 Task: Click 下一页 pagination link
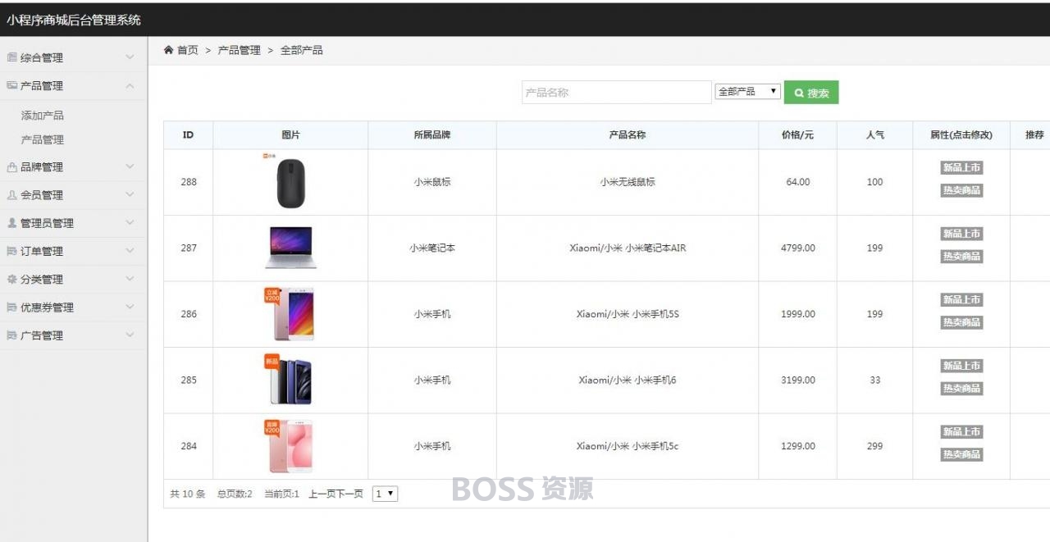point(349,494)
